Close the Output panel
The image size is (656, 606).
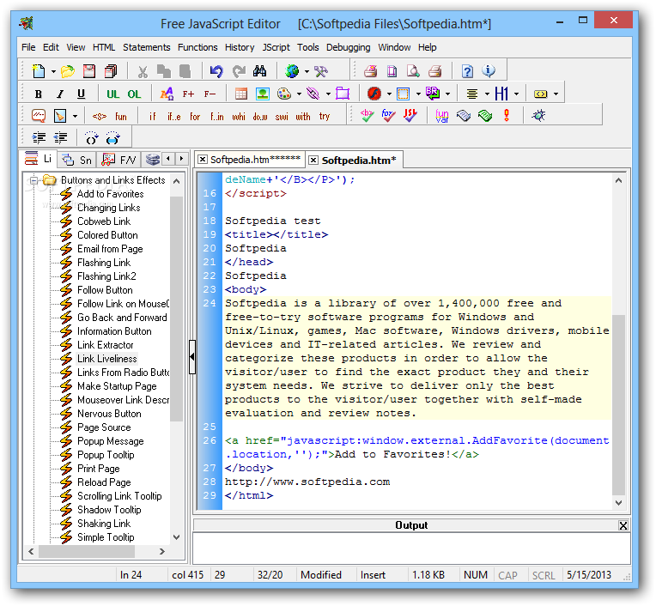tap(623, 525)
